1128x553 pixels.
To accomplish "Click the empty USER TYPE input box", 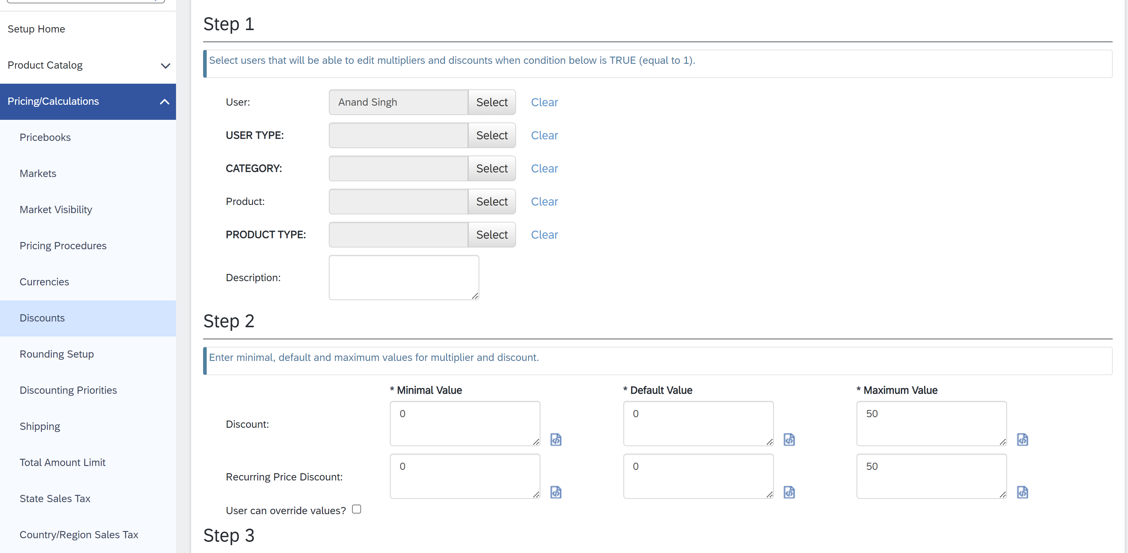I will pos(398,135).
